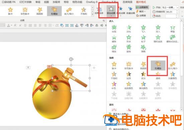Open the 加载项 tab
This screenshot has height=130, width=184.
tap(56, 2)
